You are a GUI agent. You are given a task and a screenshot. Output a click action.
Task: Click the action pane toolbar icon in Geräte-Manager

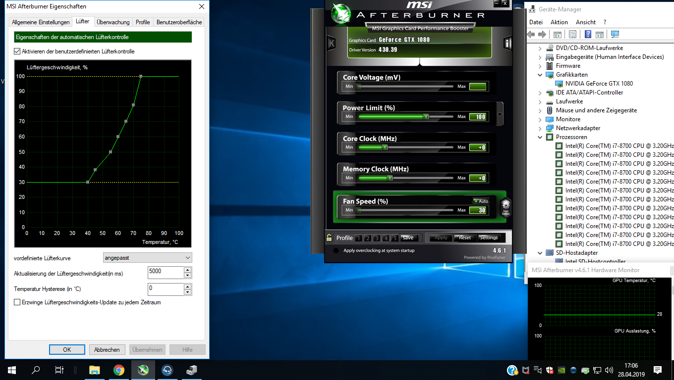[600, 34]
